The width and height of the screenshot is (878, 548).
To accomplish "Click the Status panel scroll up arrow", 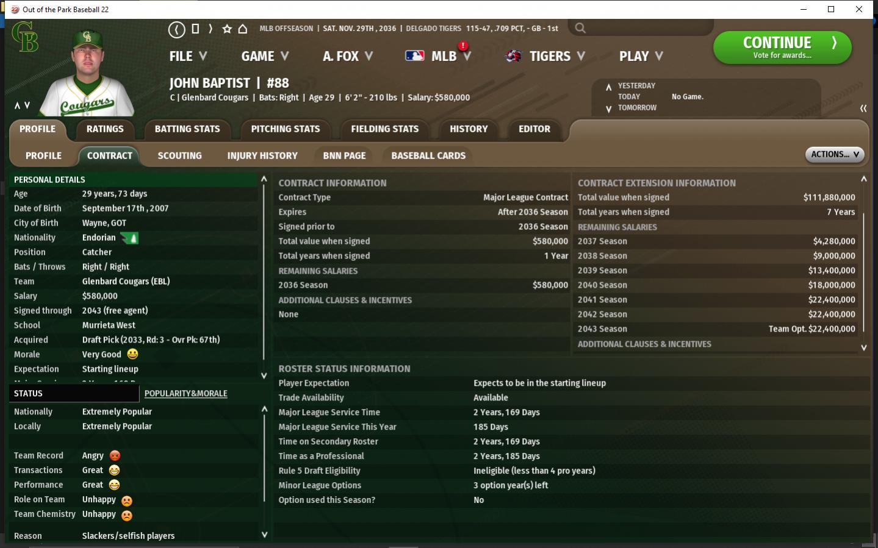I will [264, 409].
